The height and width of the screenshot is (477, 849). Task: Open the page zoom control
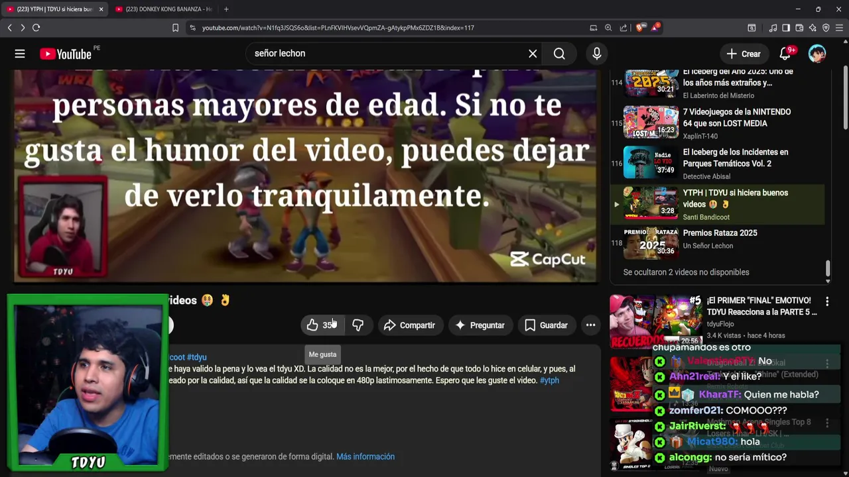tap(608, 28)
